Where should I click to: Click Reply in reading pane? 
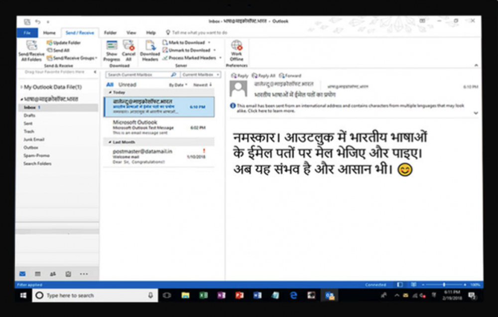[x=240, y=76]
